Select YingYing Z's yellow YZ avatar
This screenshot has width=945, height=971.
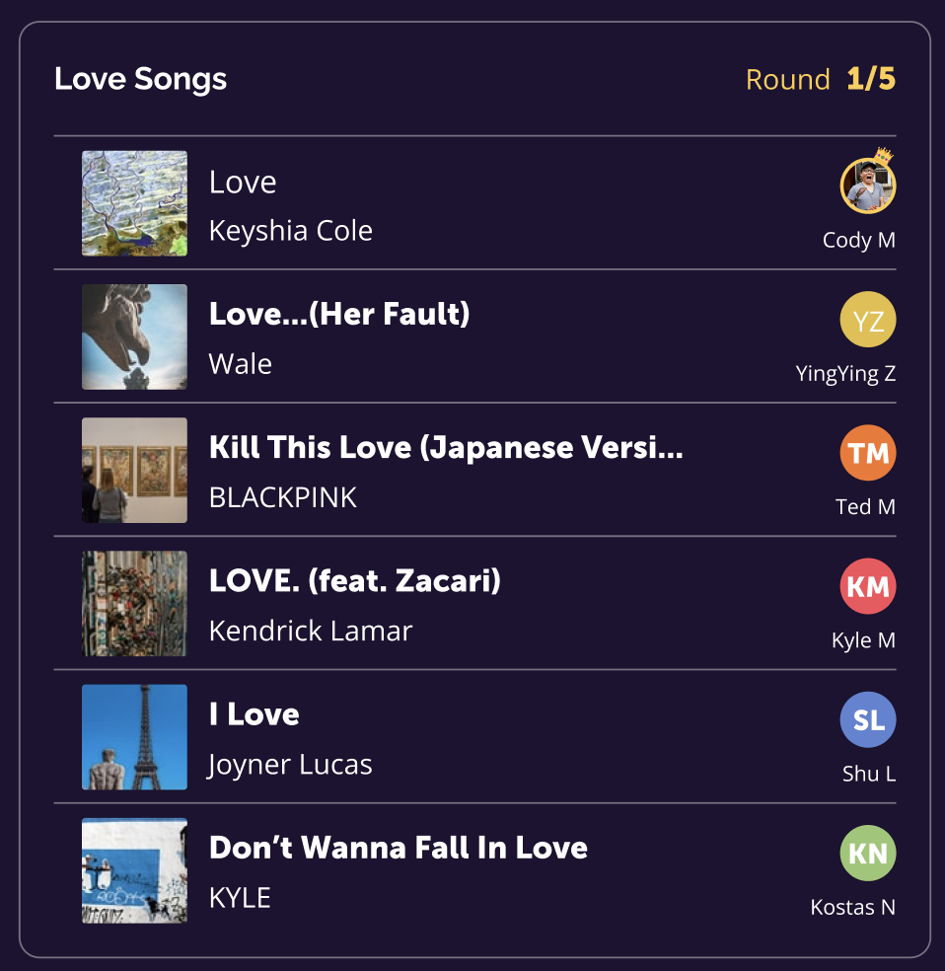click(866, 319)
